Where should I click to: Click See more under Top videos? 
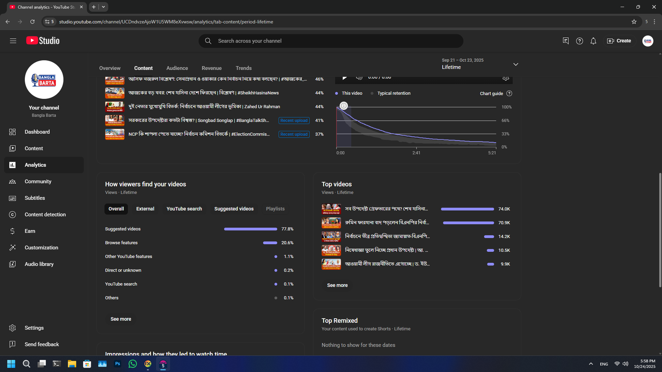coord(337,285)
